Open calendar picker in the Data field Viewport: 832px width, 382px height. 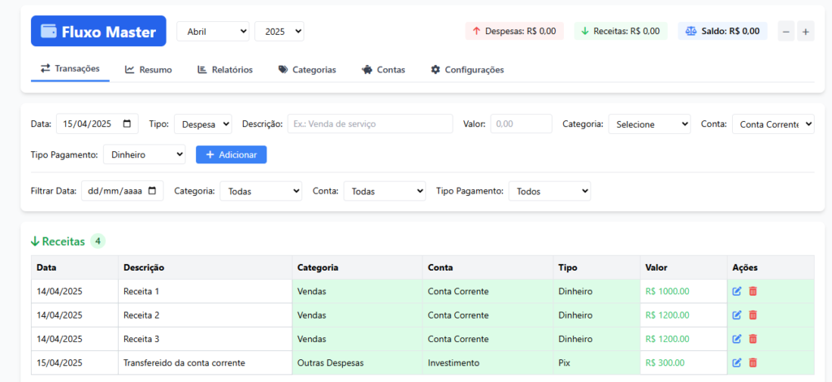click(x=128, y=124)
